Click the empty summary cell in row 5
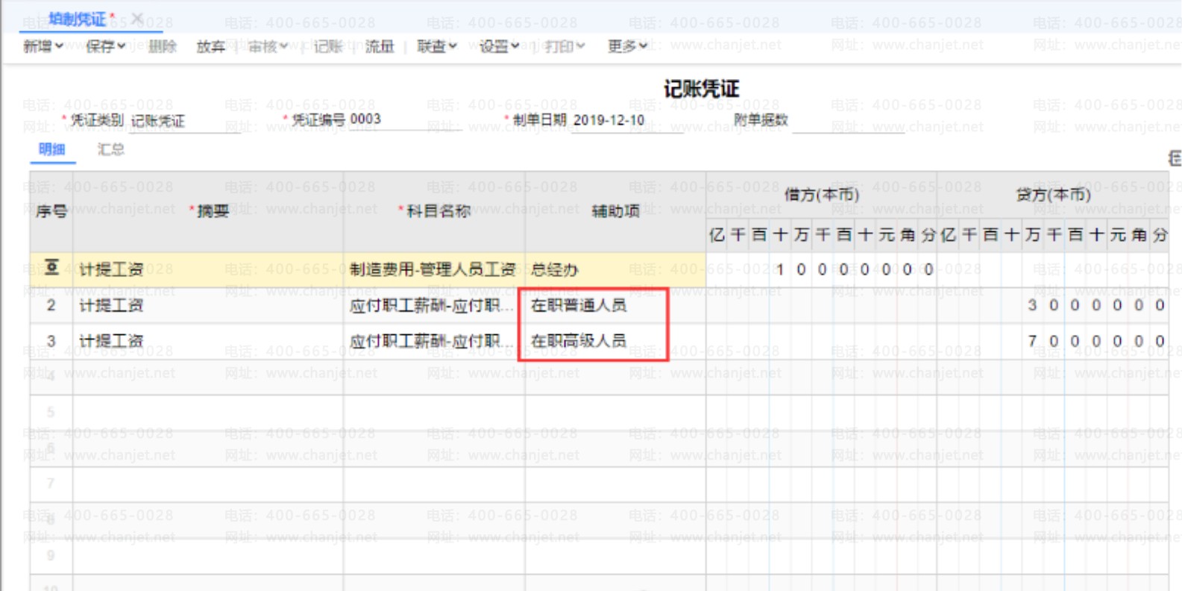 [x=208, y=412]
